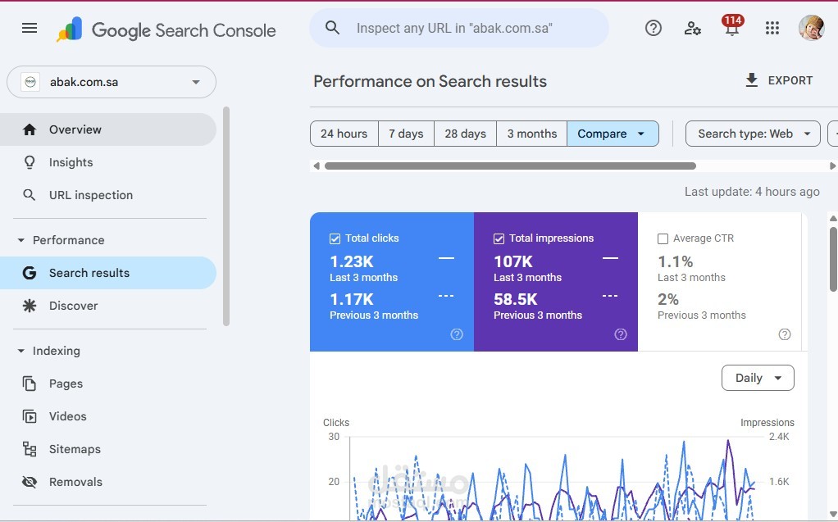Open the Search type: Web dropdown
Viewport: 838px width, 522px height.
[x=753, y=134]
